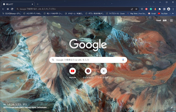Click the Google Earth attribution link
This screenshot has height=112, width=176.
(25, 107)
